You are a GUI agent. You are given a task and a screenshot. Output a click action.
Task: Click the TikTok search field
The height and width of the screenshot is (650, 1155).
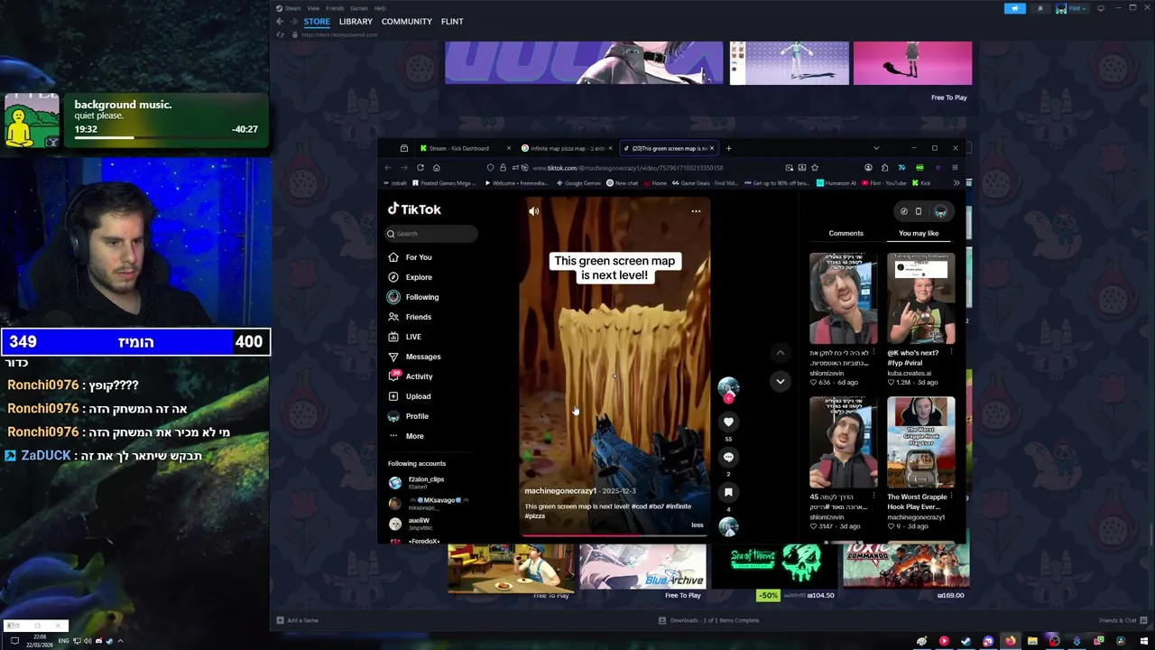(x=431, y=234)
